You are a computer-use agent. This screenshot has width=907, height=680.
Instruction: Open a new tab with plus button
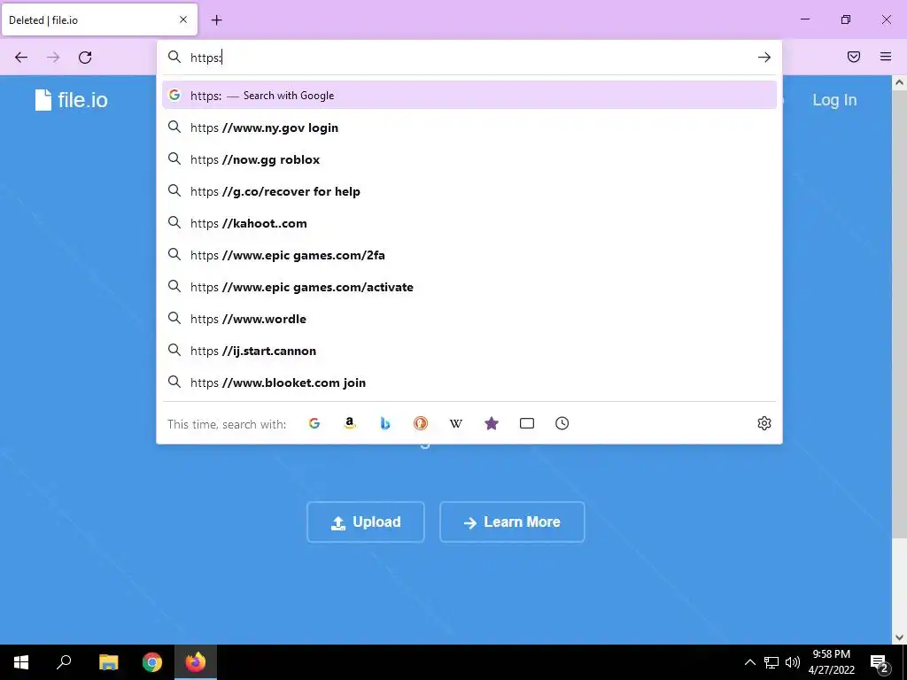point(216,20)
